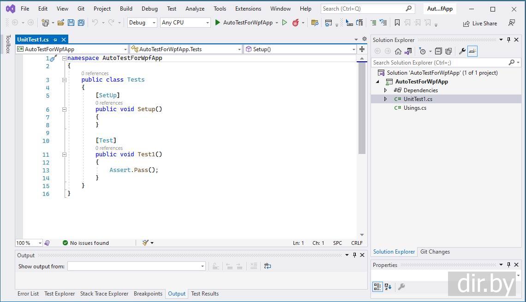Open the Build menu
This screenshot has height=302, width=526.
tap(126, 8)
